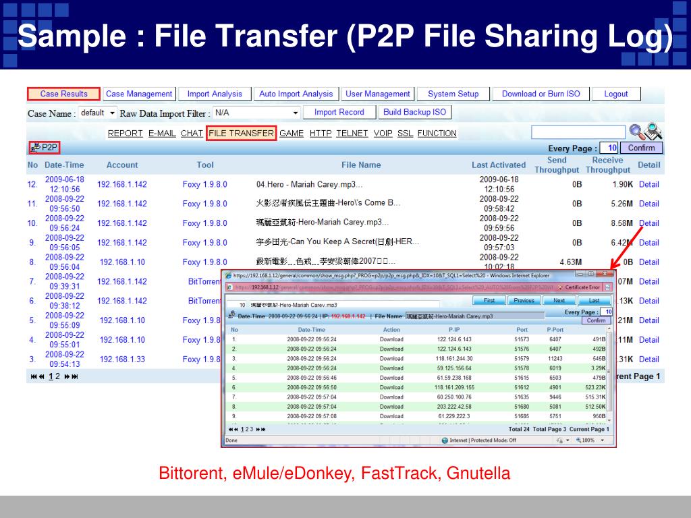Viewport: 691px width, 518px height.
Task: Click the P2P network icon beside P2P label
Action: [x=35, y=147]
